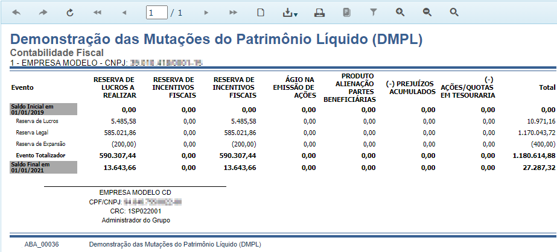Click the CPF/CNPJ signature line
This screenshot has width=557, height=252.
[x=136, y=202]
